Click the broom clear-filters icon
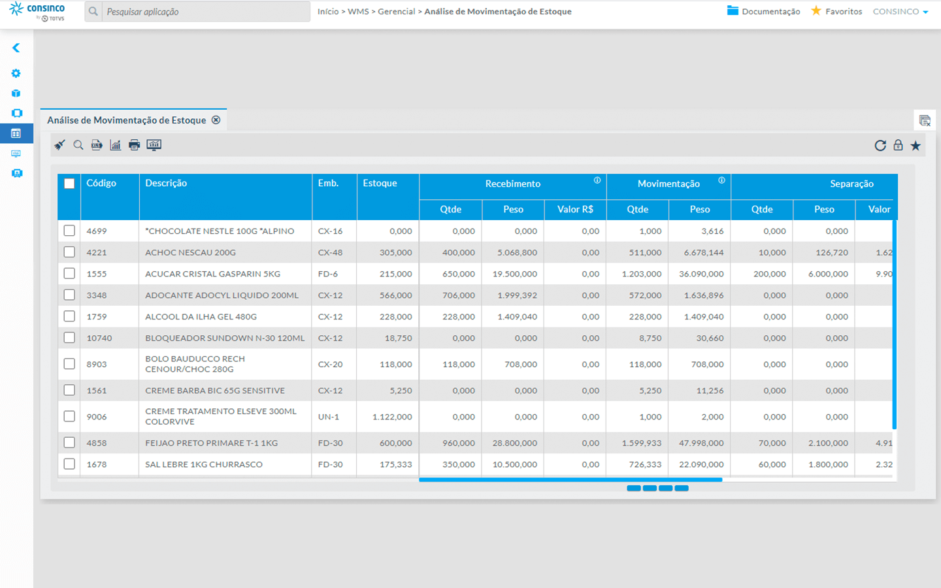The width and height of the screenshot is (941, 588). tap(59, 145)
